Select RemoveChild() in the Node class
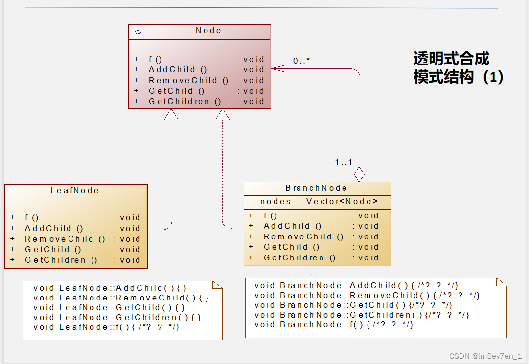529x364 pixels. click(x=199, y=81)
